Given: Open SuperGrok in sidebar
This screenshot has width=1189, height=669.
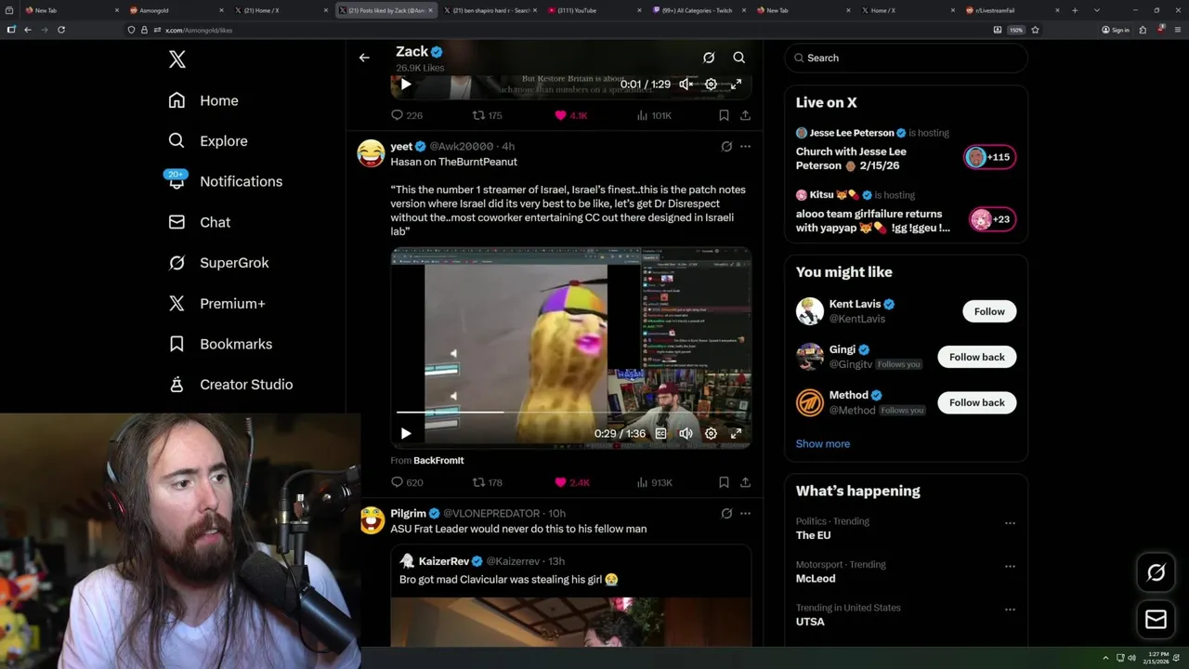Looking at the screenshot, I should click(x=218, y=263).
